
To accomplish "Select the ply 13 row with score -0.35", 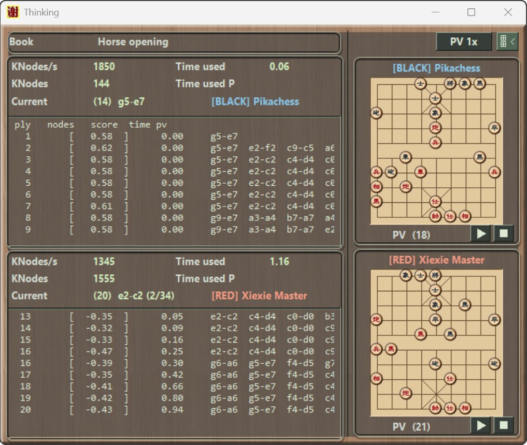I will (174, 317).
